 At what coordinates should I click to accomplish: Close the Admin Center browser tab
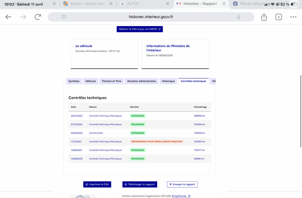pyautogui.click(x=111, y=4)
